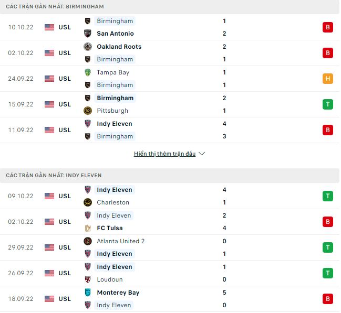The width and height of the screenshot is (341, 313).
Task: Click the San Antonio team crest icon
Action: 88,34
